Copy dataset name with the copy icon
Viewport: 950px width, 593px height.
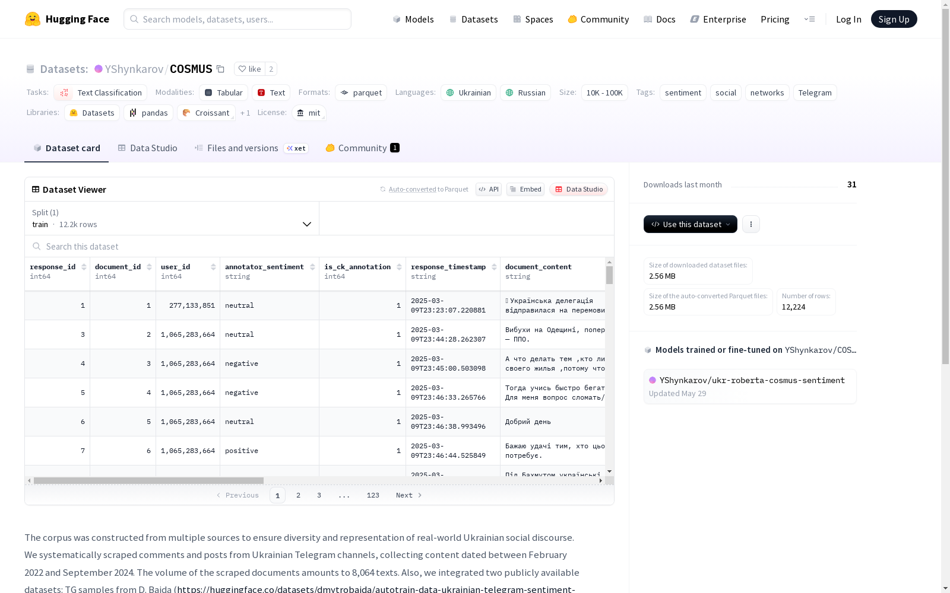coord(220,69)
